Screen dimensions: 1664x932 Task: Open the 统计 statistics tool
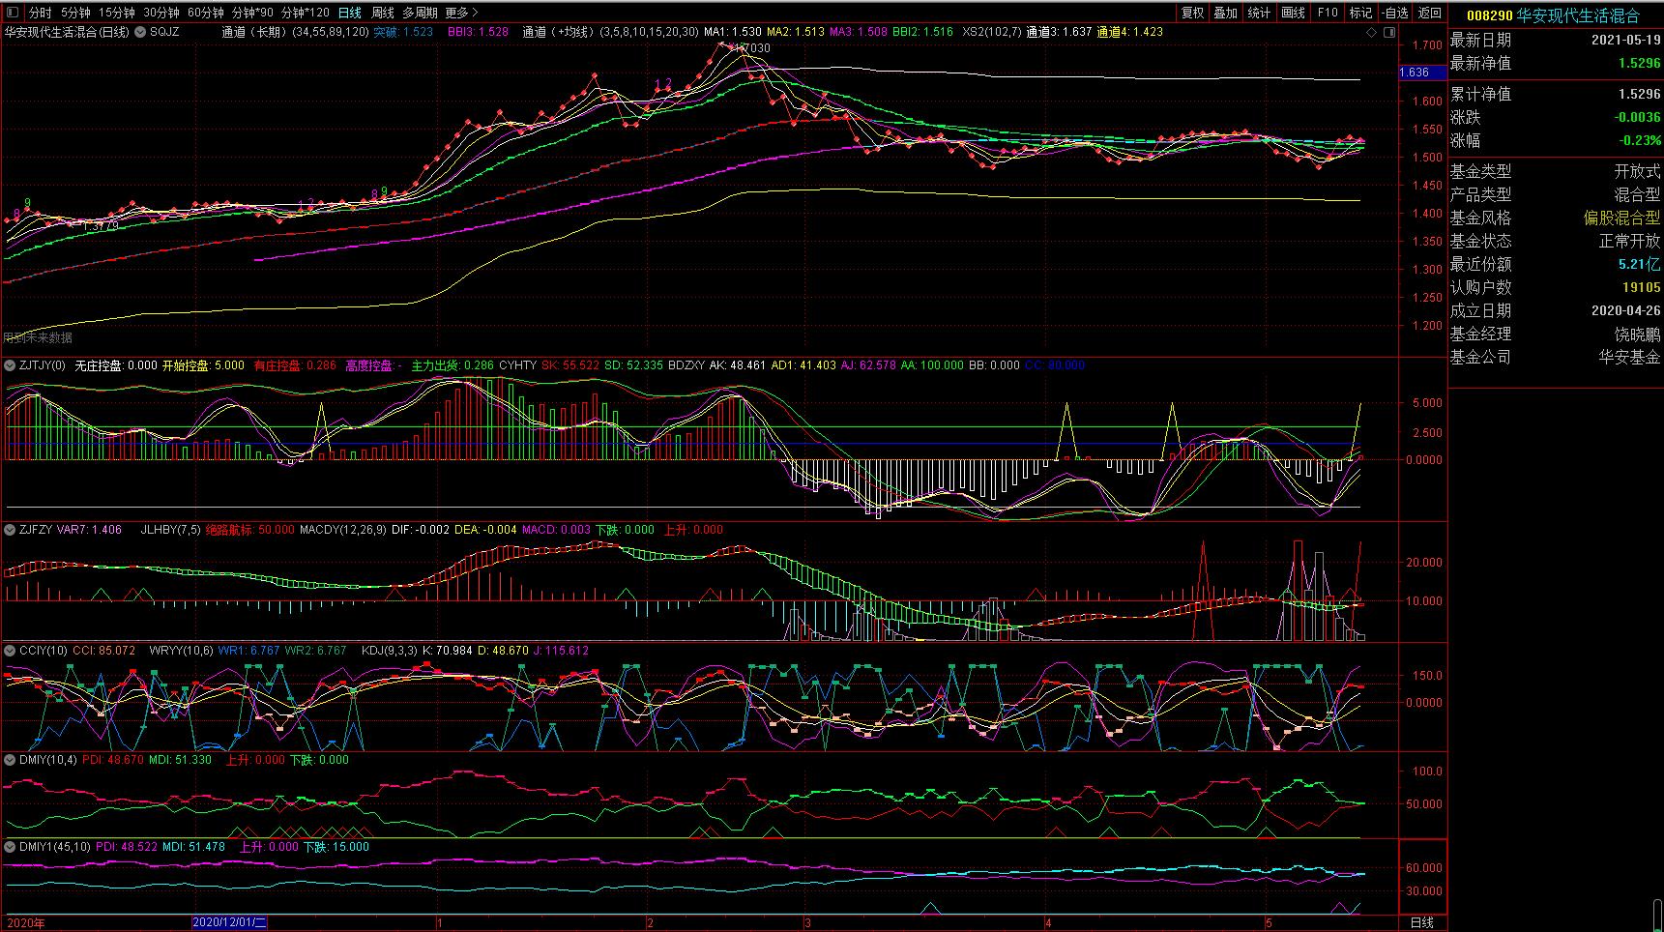coord(1260,13)
